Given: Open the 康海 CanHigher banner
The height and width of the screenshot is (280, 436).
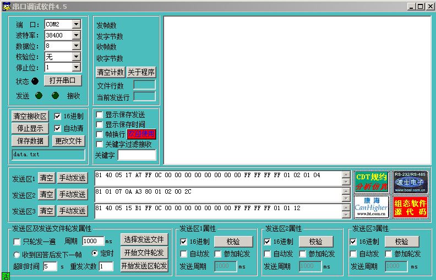Looking at the screenshot, I should [x=372, y=207].
